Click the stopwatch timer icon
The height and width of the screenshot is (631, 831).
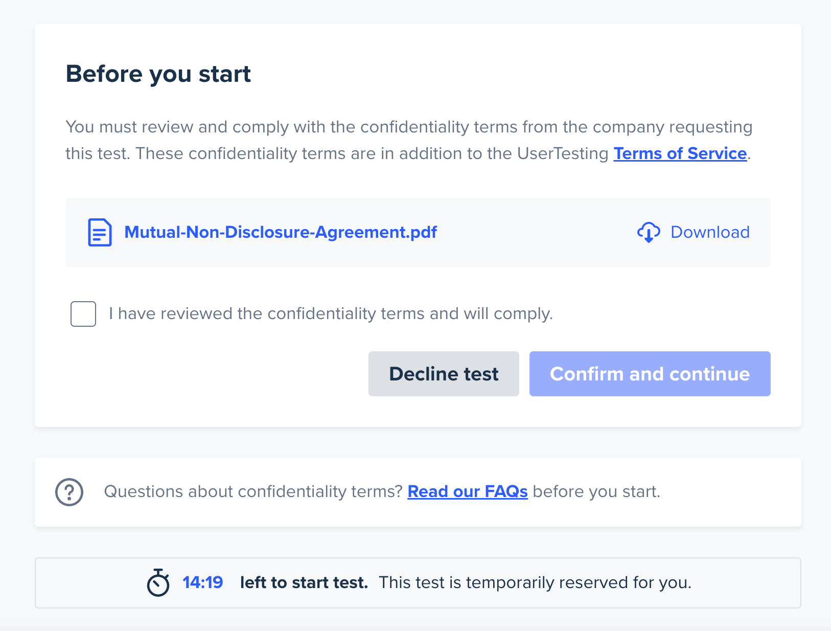coord(158,582)
